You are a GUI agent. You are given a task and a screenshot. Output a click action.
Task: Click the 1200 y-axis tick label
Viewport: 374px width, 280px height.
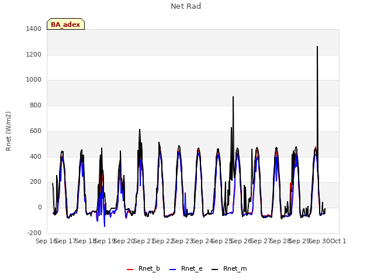click(34, 54)
